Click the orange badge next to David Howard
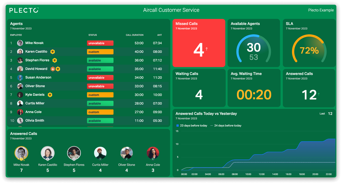Screen dimensions: 342x184 tap(53, 69)
